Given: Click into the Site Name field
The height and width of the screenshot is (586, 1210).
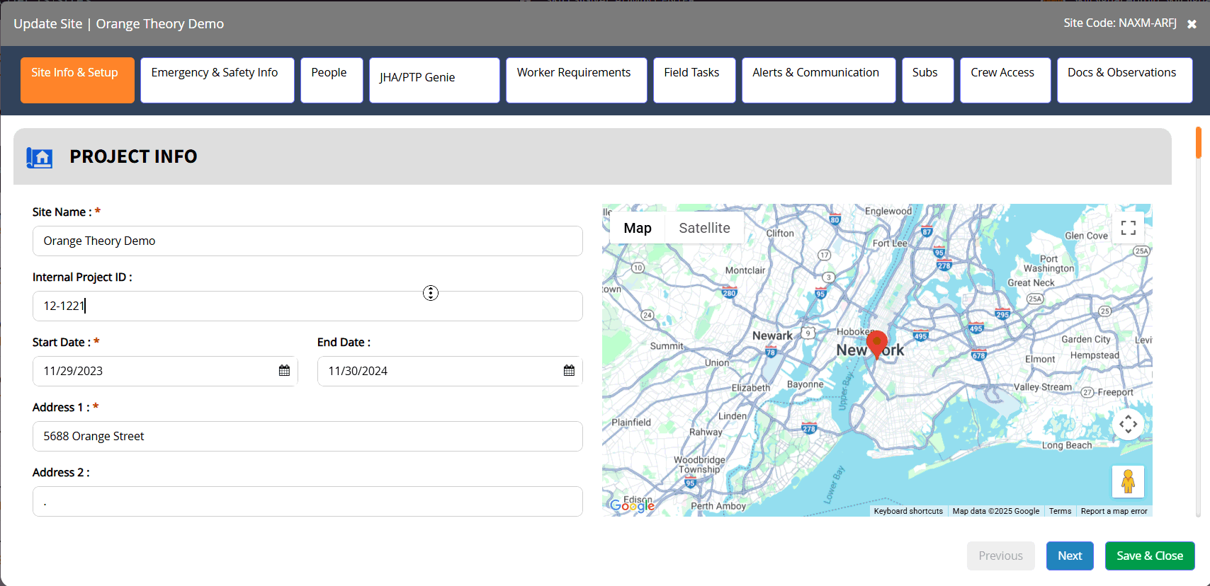Looking at the screenshot, I should pyautogui.click(x=307, y=241).
